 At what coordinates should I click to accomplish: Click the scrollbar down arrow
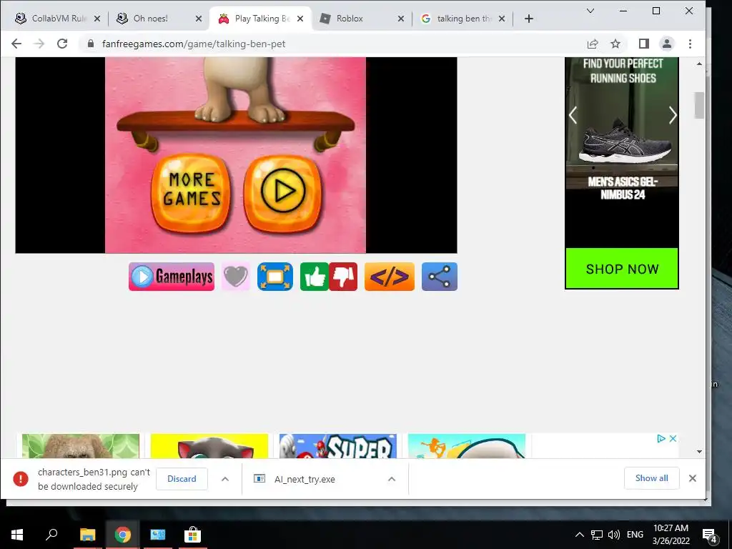coord(699,452)
